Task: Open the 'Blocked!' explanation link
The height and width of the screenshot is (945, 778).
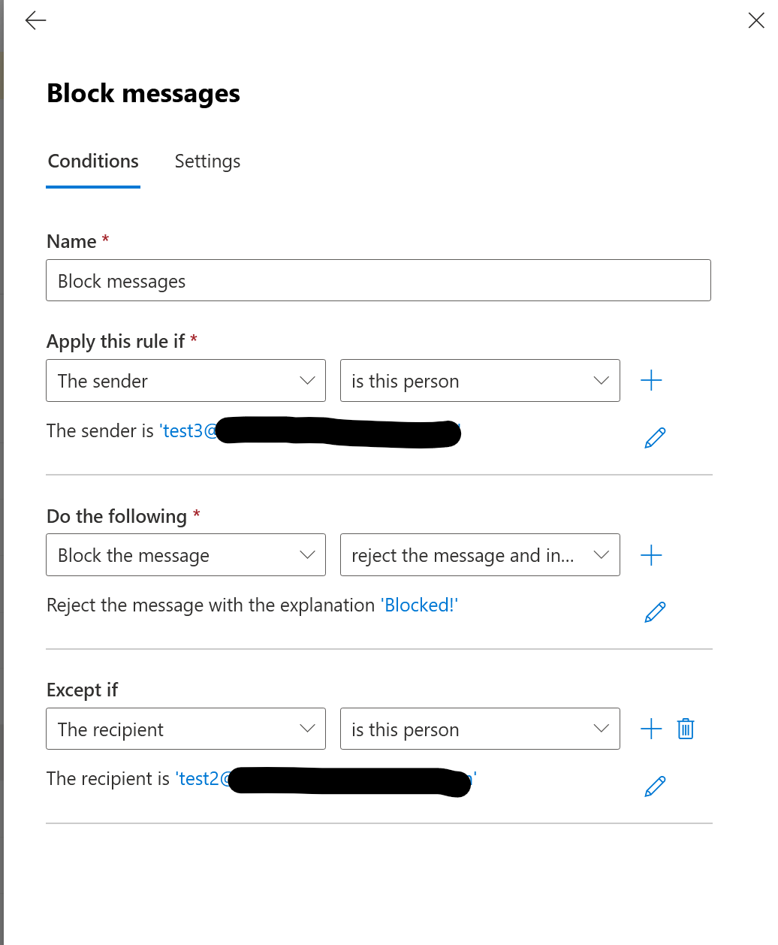Action: (419, 605)
